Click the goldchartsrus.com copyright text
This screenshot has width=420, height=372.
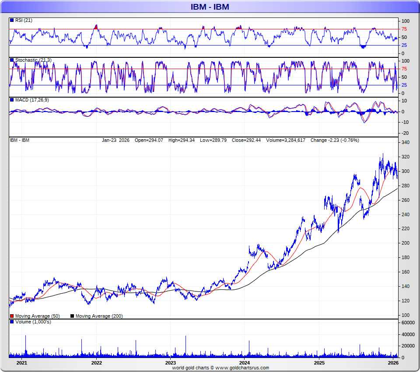[x=220, y=368]
